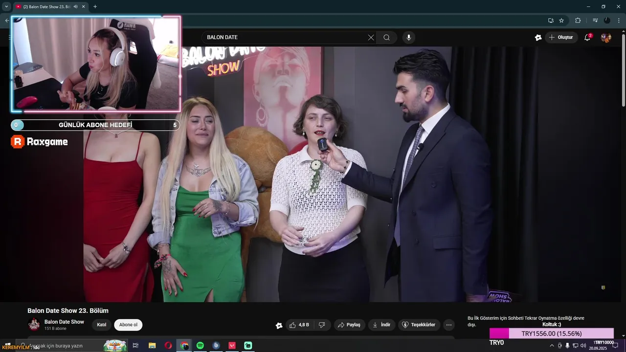
Task: Close the Balon Date Show tab
Action: pos(83,6)
